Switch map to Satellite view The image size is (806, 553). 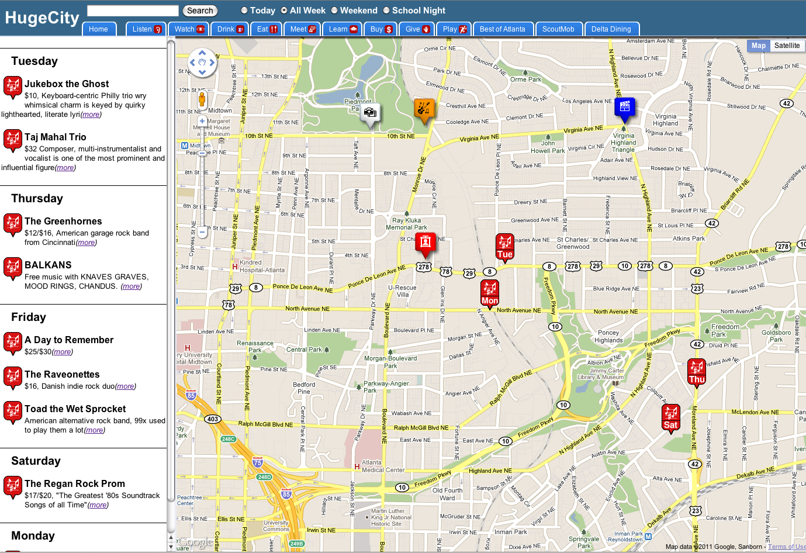point(787,46)
